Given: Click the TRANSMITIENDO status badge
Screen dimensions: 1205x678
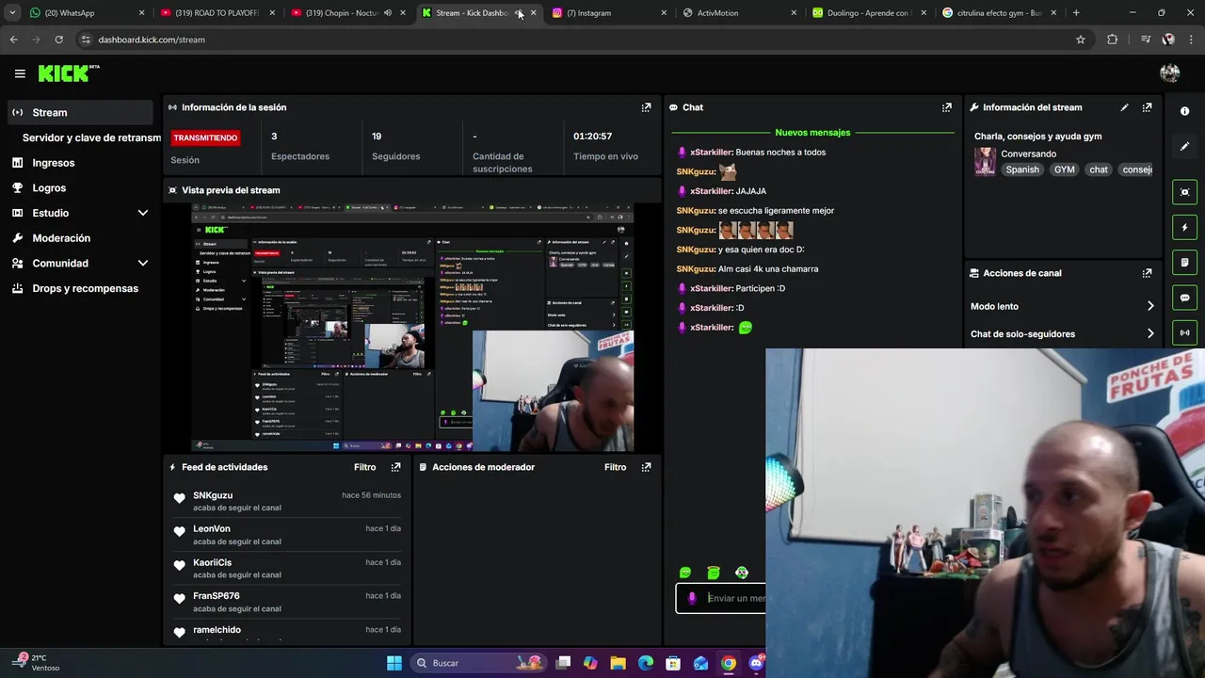Looking at the screenshot, I should click(x=205, y=137).
